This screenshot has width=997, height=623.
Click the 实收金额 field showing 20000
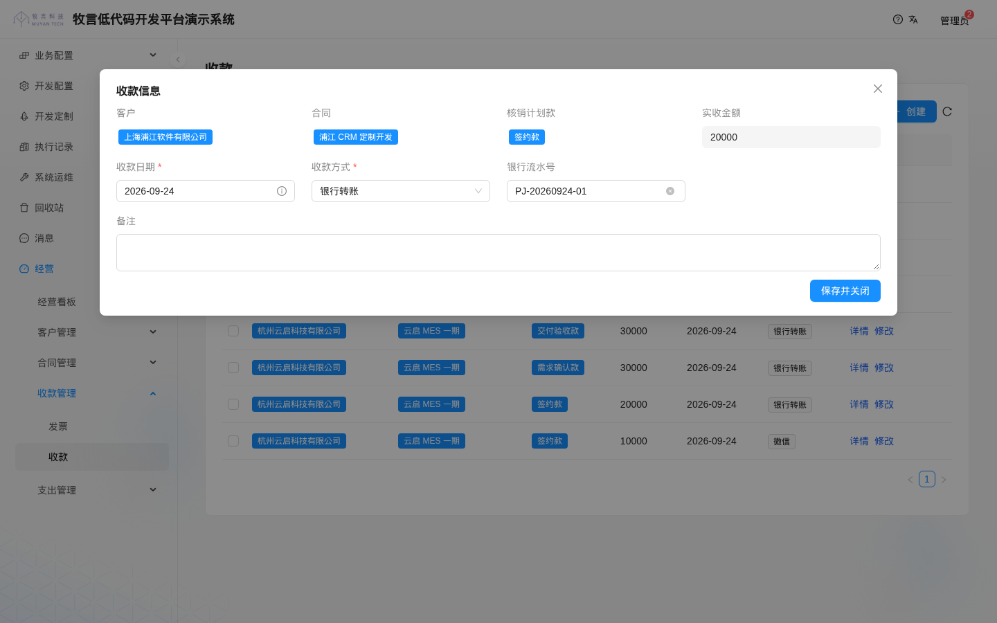pyautogui.click(x=791, y=137)
